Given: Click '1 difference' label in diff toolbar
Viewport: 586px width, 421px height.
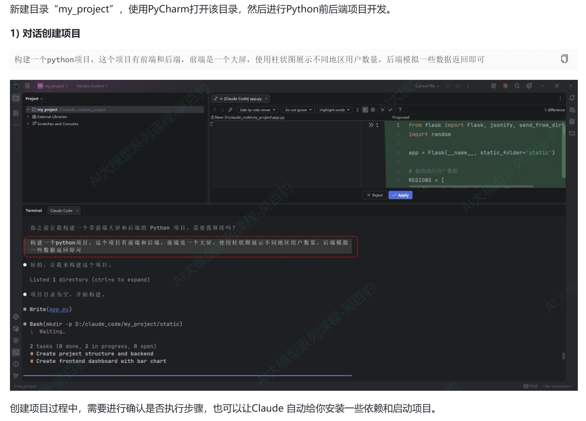Looking at the screenshot, I should [x=555, y=110].
